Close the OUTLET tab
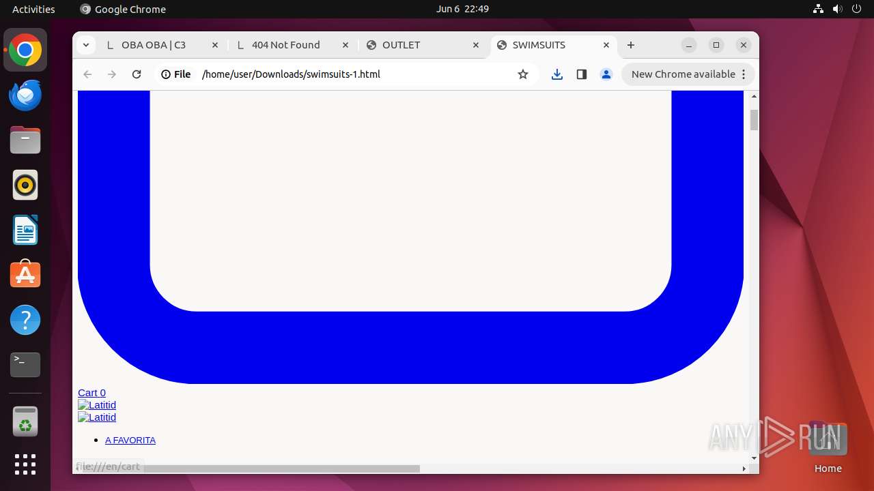Screen dimensions: 874x491 tap(476, 45)
